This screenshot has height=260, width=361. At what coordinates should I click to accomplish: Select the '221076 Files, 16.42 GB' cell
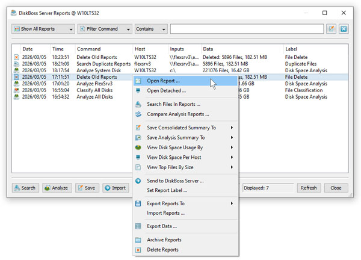(x=226, y=70)
